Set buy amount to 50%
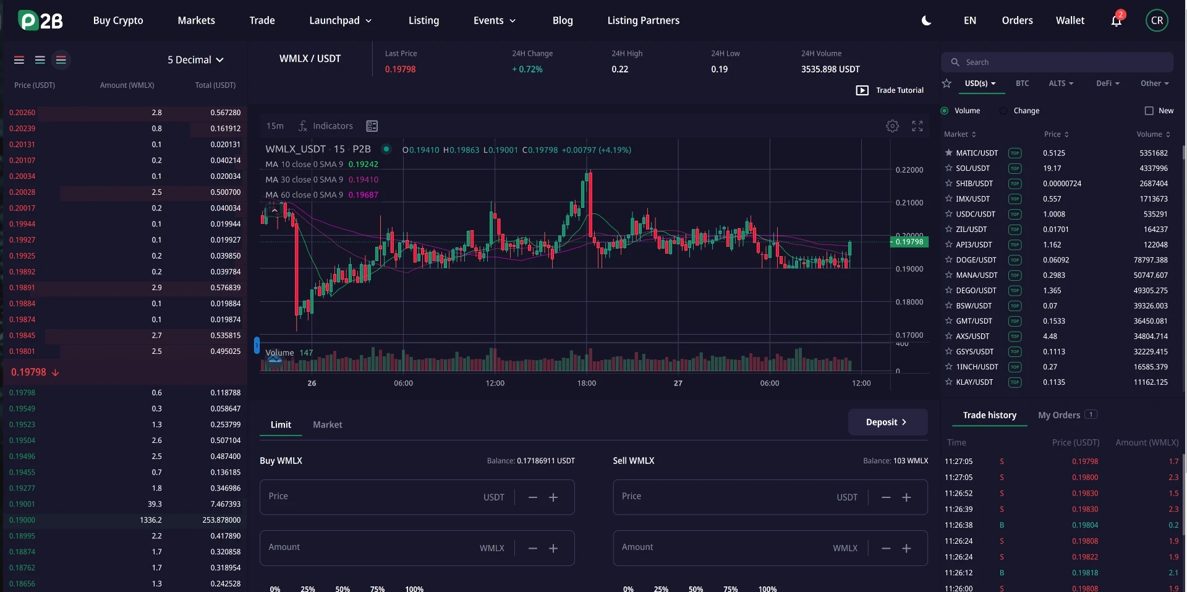The height and width of the screenshot is (592, 1187). [342, 588]
